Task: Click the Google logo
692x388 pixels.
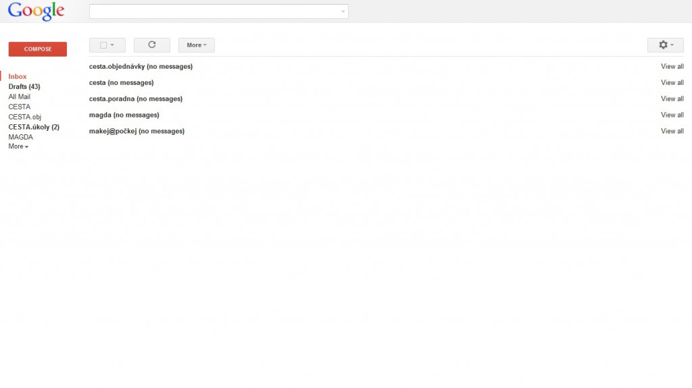Action: (x=36, y=11)
